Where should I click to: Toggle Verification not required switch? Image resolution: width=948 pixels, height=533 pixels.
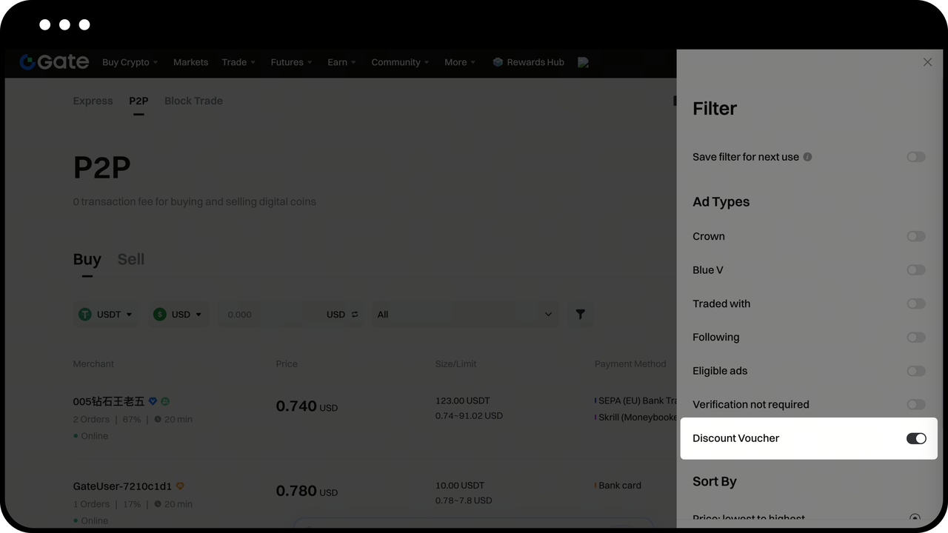(x=915, y=404)
